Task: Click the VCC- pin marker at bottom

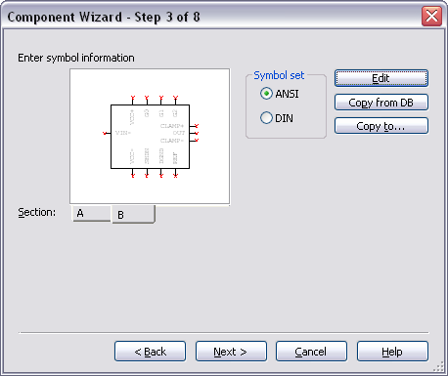Action: pyautogui.click(x=133, y=176)
